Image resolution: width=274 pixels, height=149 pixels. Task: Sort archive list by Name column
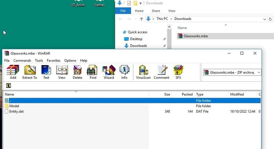(x=76, y=94)
